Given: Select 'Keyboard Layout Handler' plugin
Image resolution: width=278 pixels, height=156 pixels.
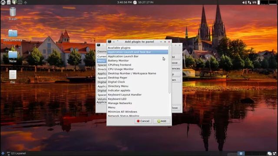Looking at the screenshot, I should pyautogui.click(x=138, y=94).
